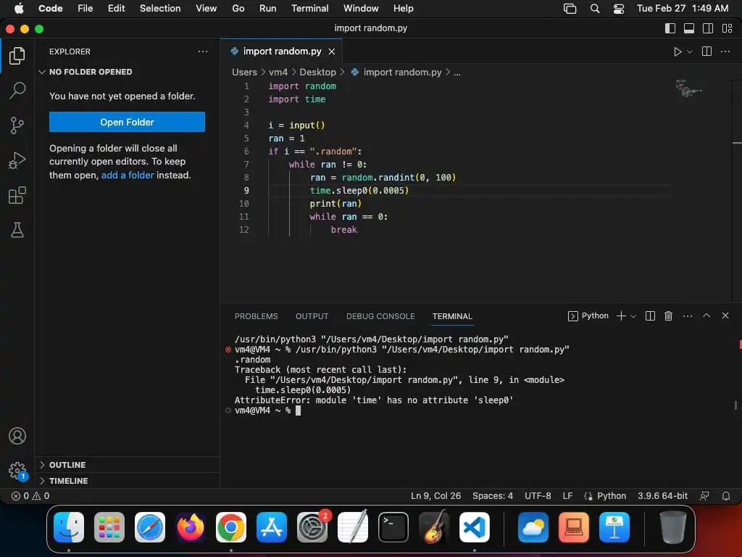Open the Run and Debug view
This screenshot has height=557, width=742.
17,160
